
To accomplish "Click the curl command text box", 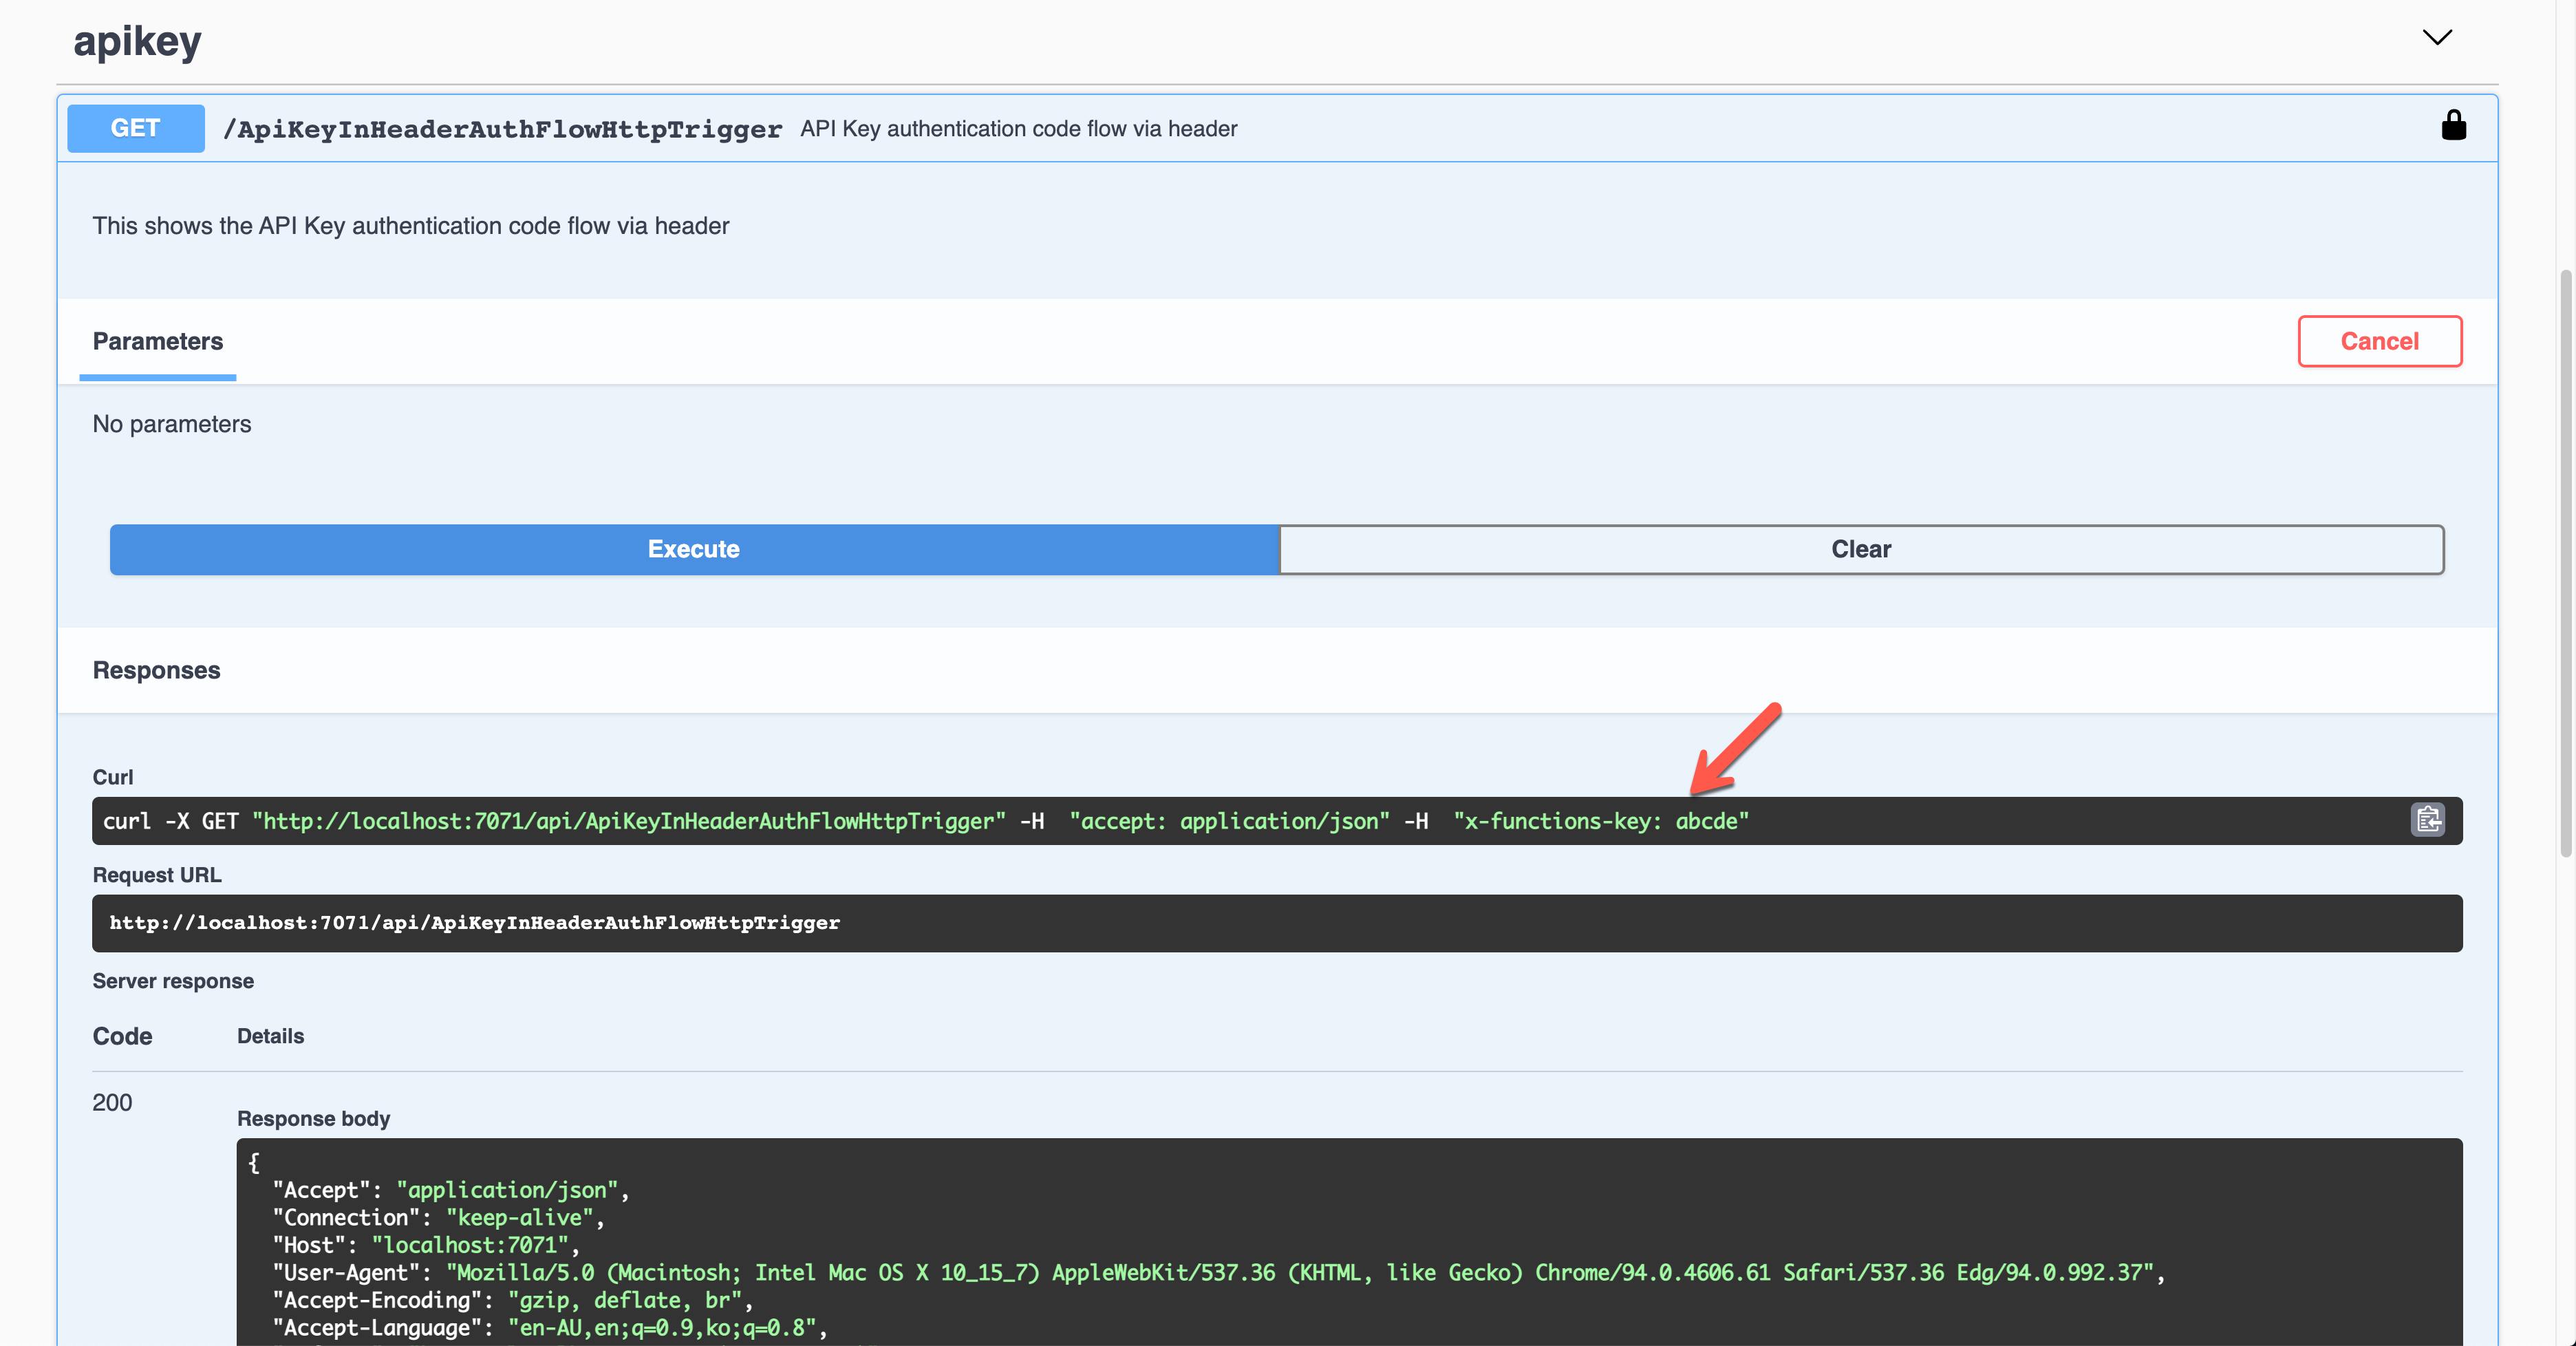I will (1277, 821).
